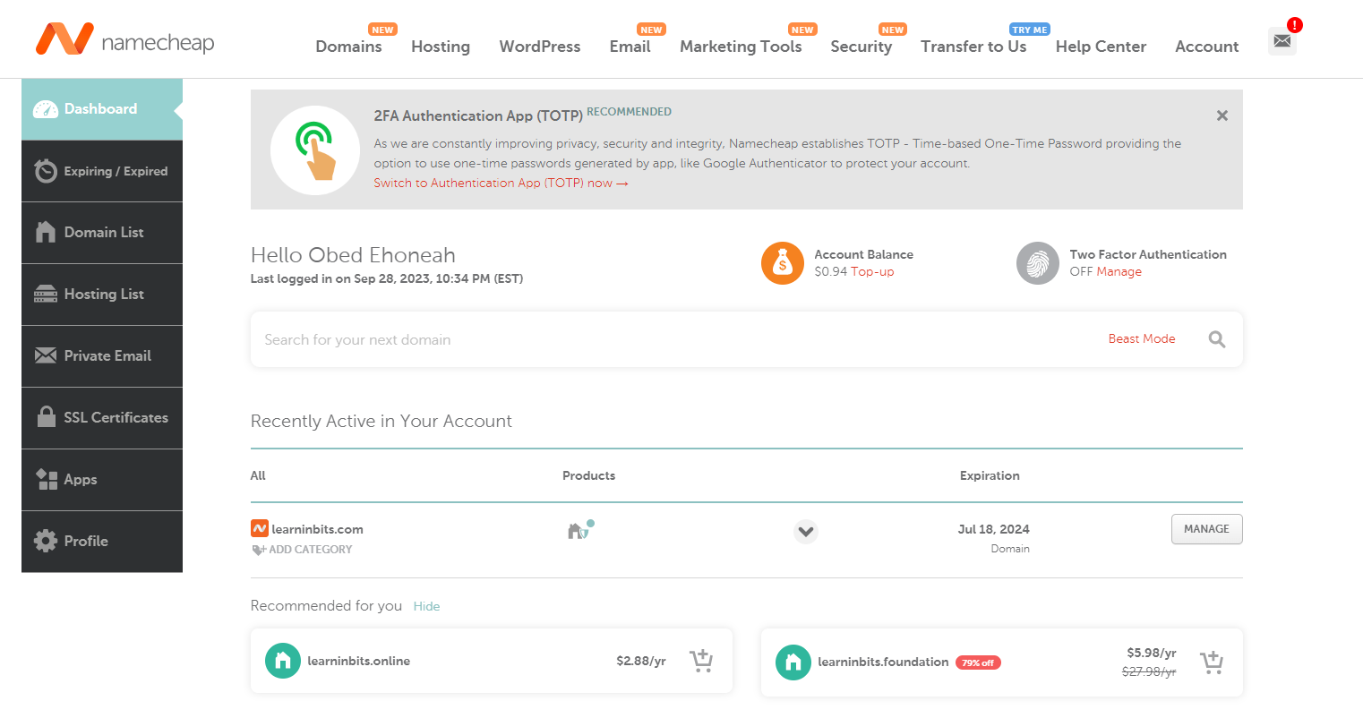Click the 79% off badge
The height and width of the screenshot is (718, 1363).
point(978,662)
